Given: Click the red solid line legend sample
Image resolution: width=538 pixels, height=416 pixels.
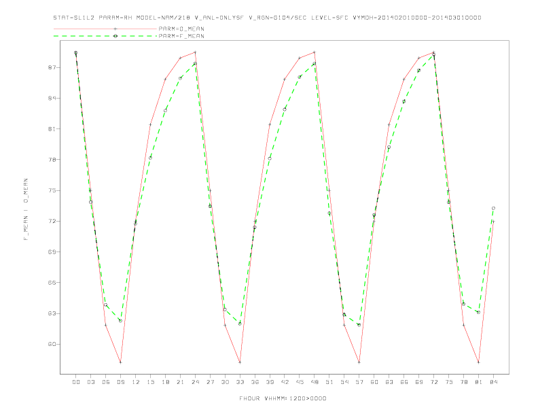Looking at the screenshot, I should point(105,29).
